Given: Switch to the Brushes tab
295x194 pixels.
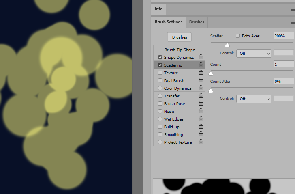Looking at the screenshot, I should coord(197,22).
